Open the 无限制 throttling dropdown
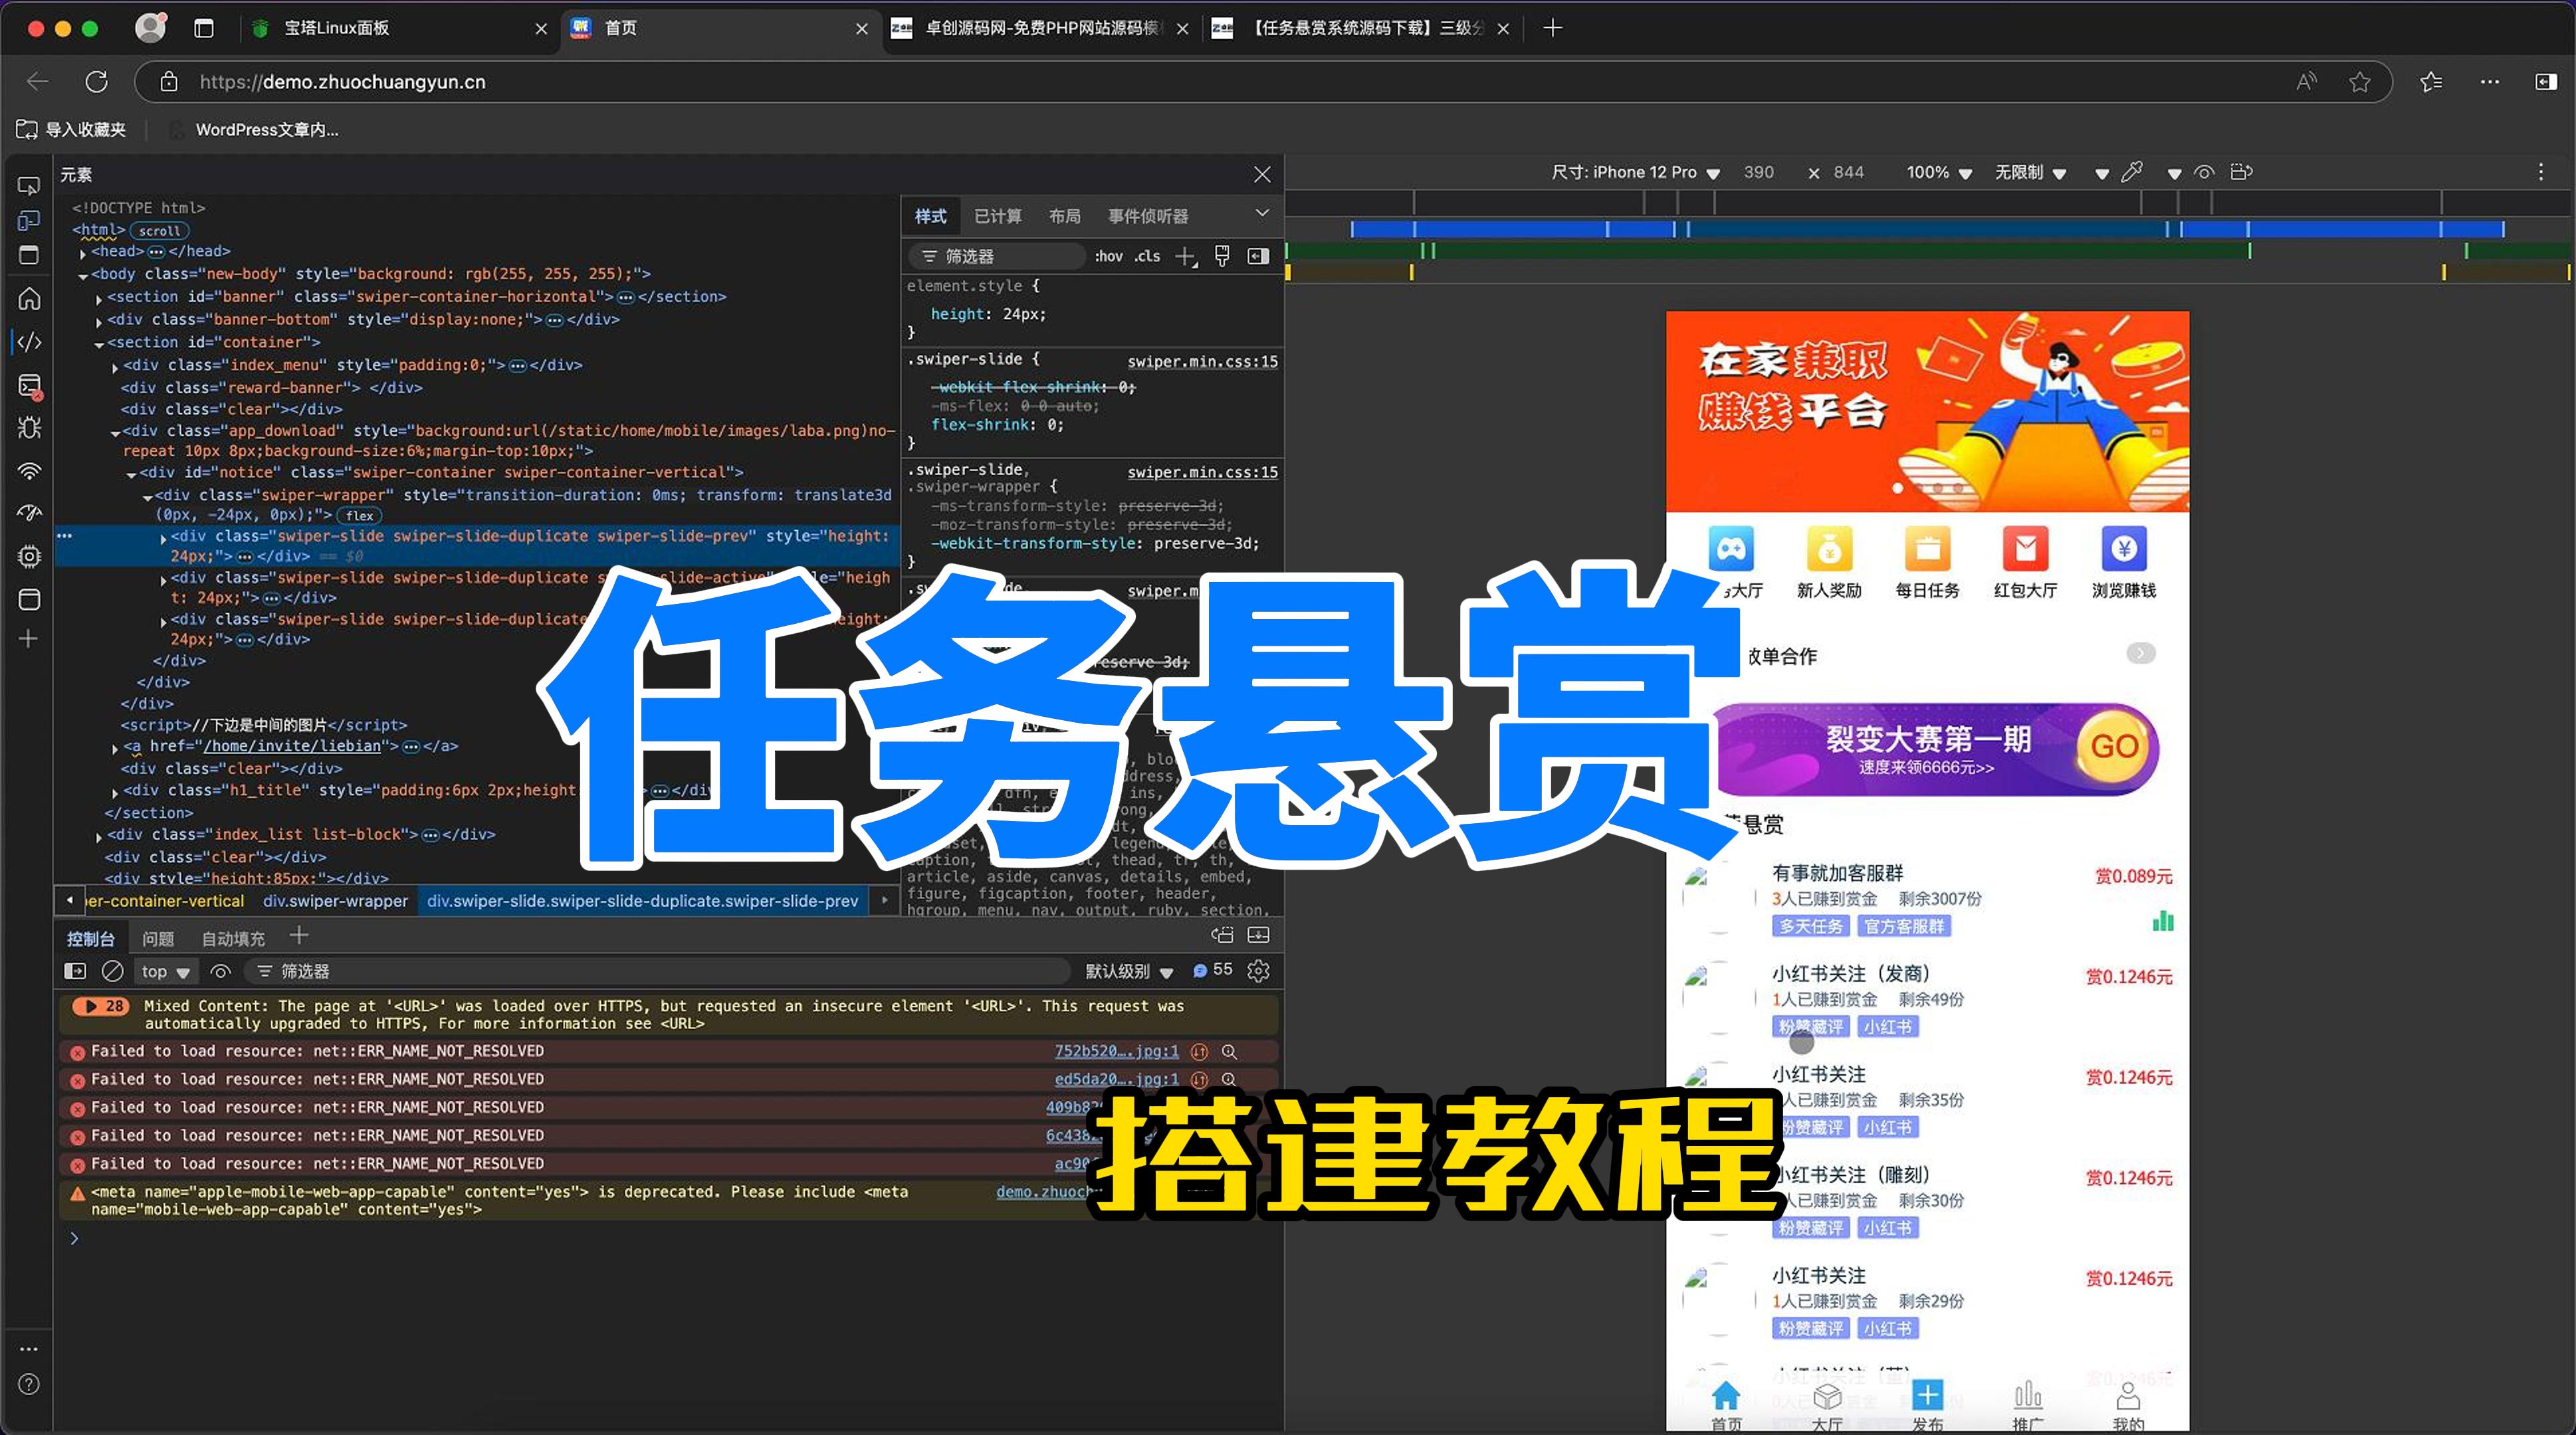The height and width of the screenshot is (1435, 2576). (2030, 172)
